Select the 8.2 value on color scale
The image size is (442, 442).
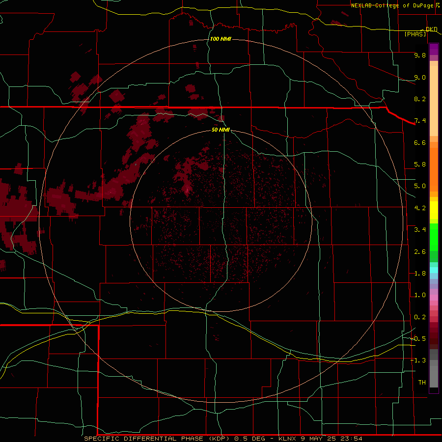[420, 99]
